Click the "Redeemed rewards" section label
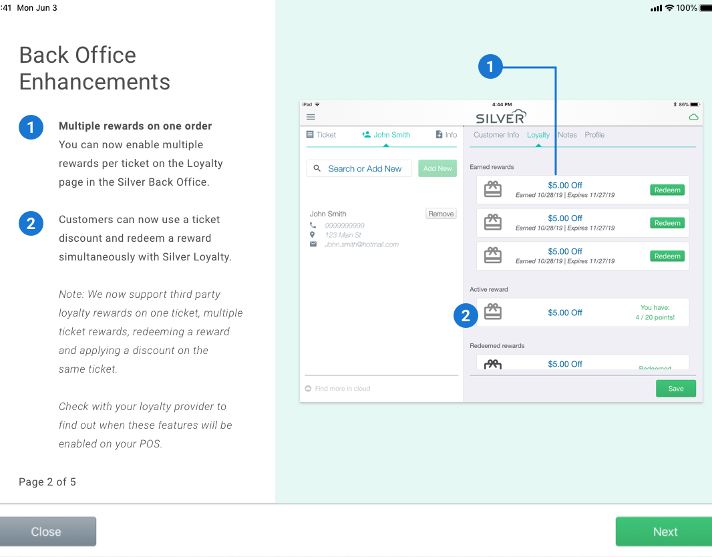The height and width of the screenshot is (557, 712). (497, 345)
